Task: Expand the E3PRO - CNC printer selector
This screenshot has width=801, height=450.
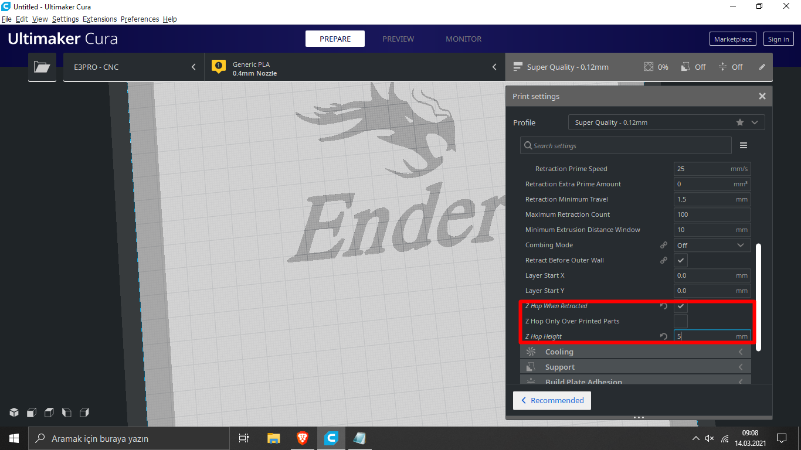Action: (134, 67)
